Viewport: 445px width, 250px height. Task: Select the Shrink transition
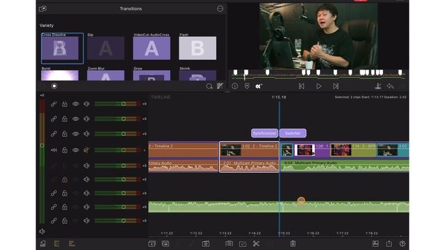[197, 74]
